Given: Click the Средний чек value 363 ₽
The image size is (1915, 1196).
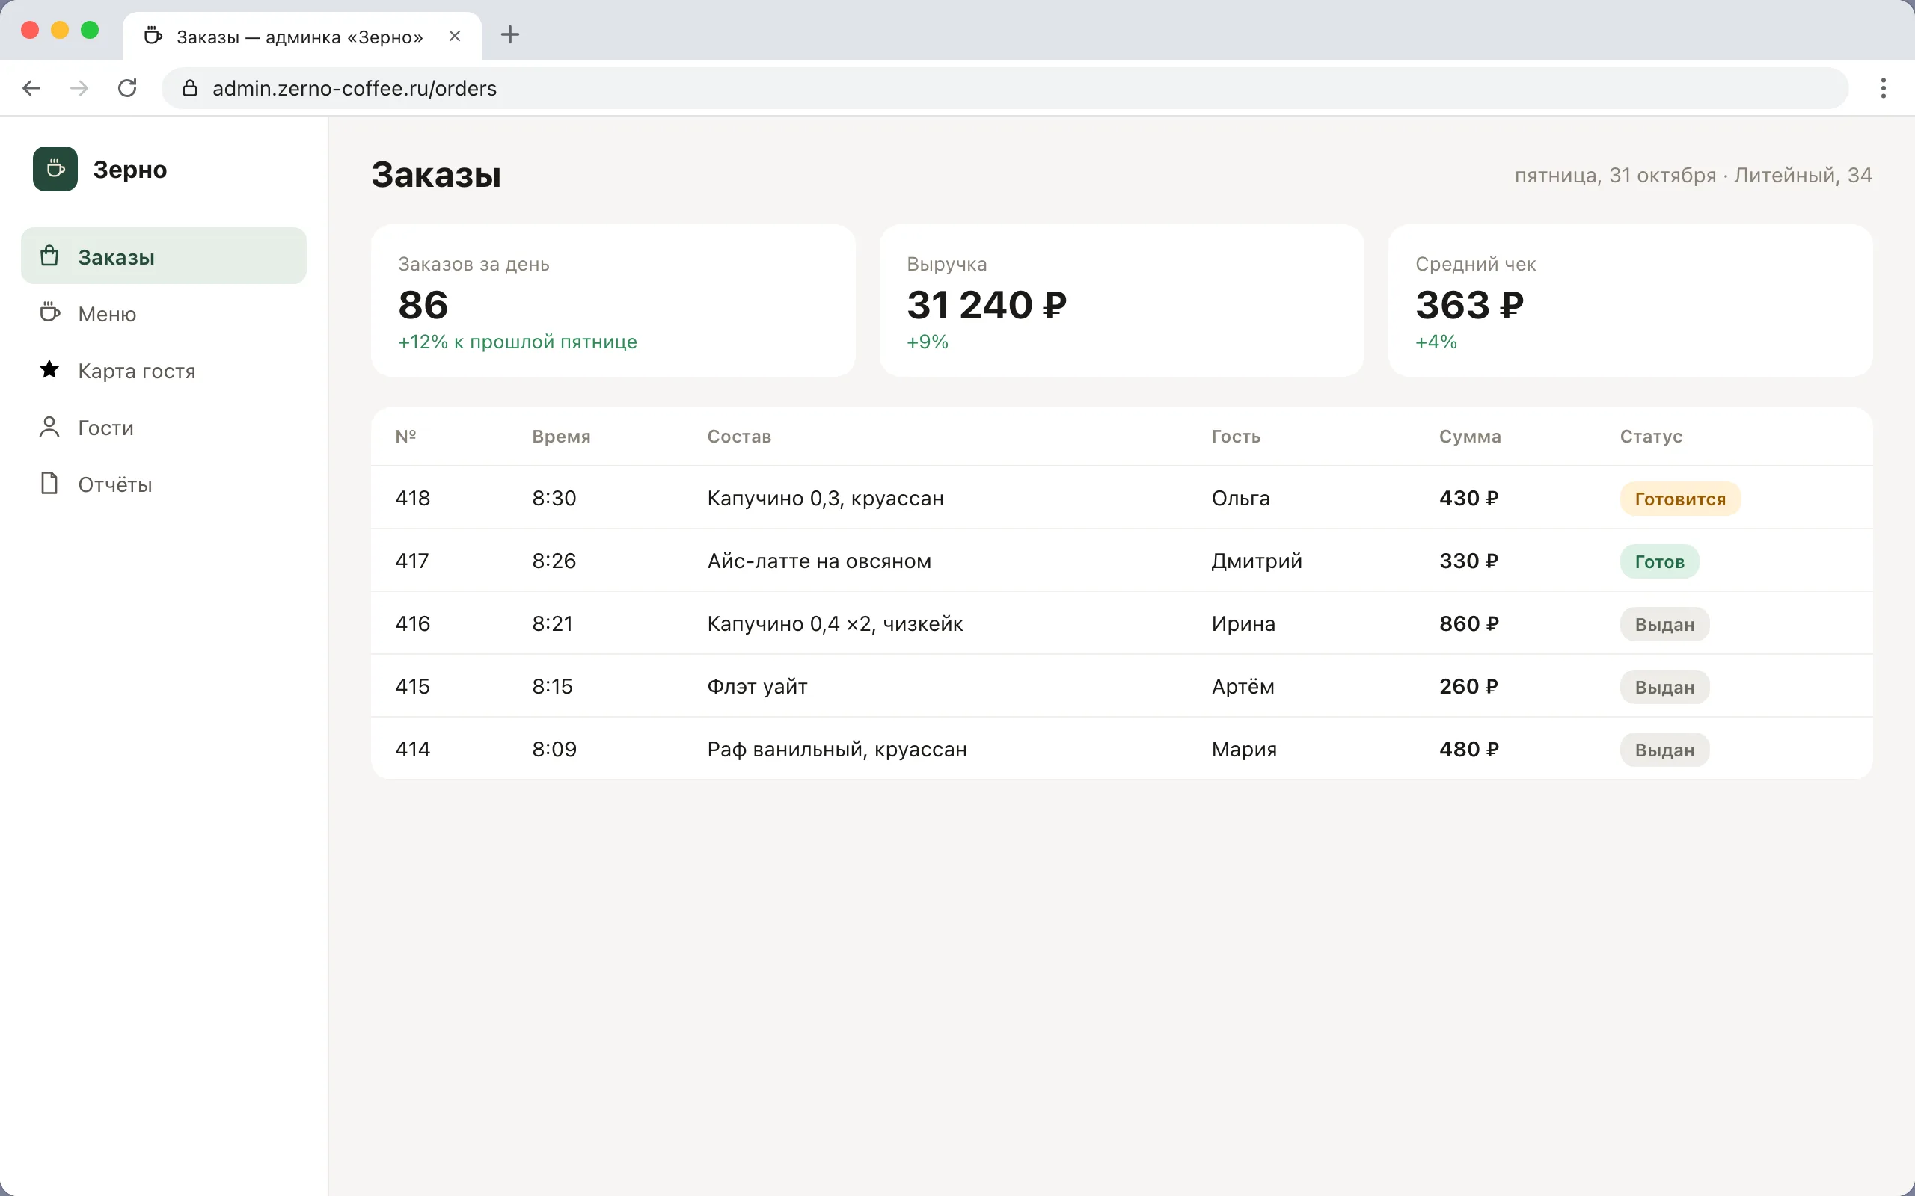Looking at the screenshot, I should (1469, 304).
